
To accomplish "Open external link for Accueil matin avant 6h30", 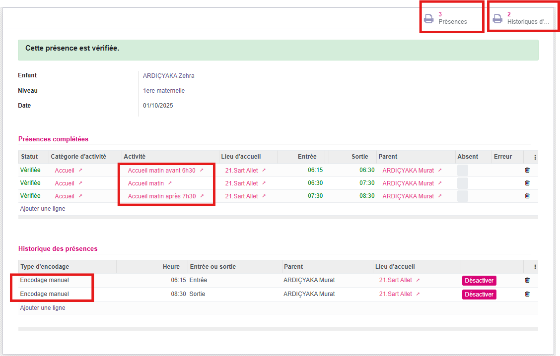I will coord(201,170).
